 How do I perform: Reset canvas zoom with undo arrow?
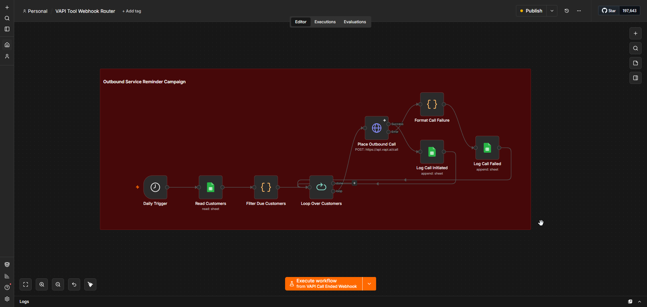pyautogui.click(x=74, y=284)
